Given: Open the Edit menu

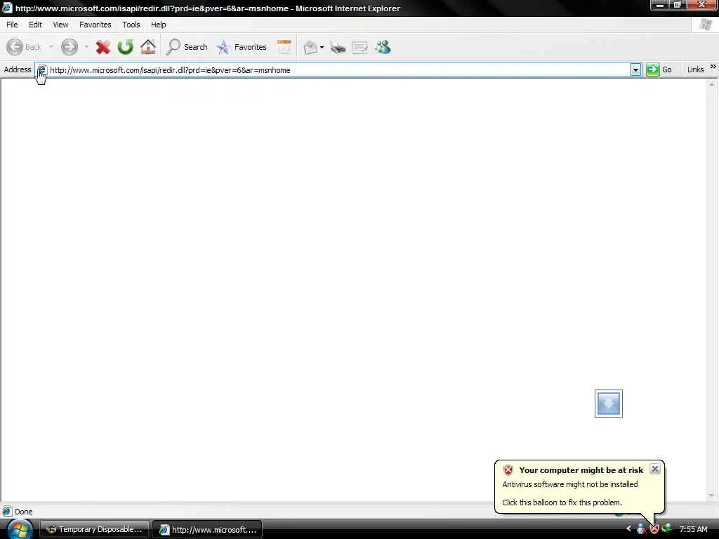Looking at the screenshot, I should click(35, 25).
